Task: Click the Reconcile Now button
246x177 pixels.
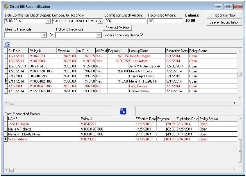Action: 224,15
